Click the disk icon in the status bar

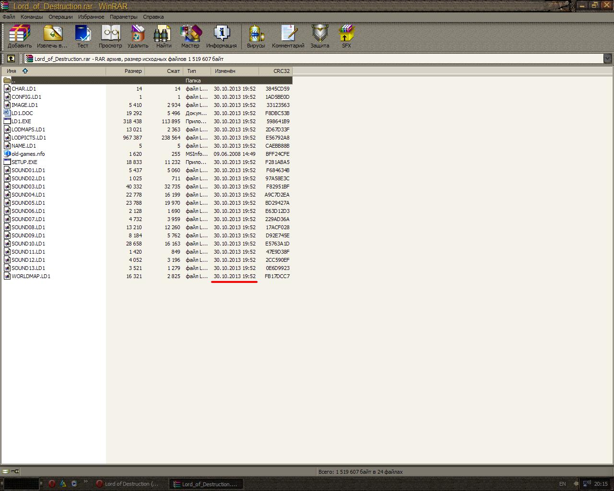coord(5,471)
